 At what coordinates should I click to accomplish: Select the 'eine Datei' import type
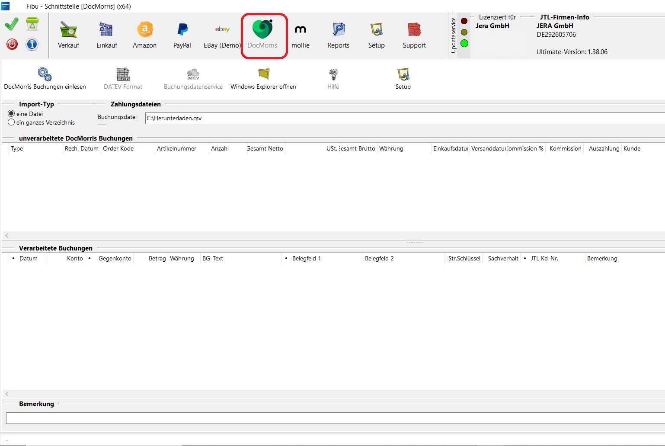click(x=12, y=114)
